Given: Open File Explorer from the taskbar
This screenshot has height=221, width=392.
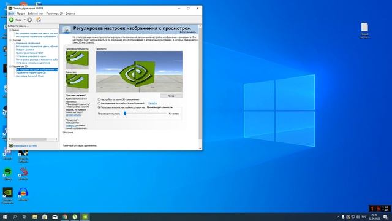Looking at the screenshot, I should [35, 217].
